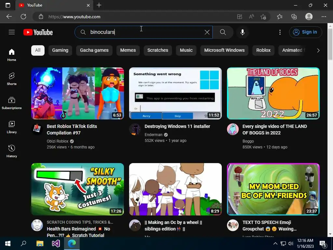Open File Explorer from taskbar

(40, 243)
